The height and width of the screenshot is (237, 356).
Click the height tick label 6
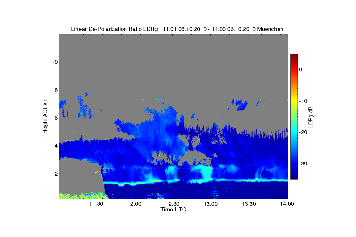point(55,118)
